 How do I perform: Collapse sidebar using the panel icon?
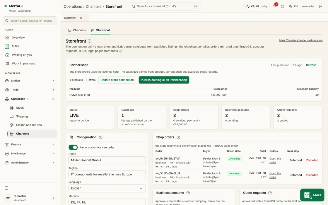point(6,188)
